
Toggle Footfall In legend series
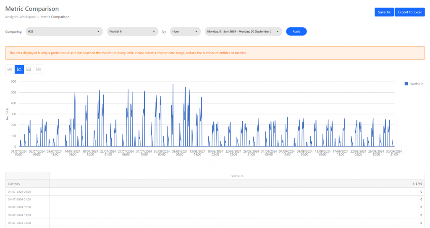coord(414,84)
